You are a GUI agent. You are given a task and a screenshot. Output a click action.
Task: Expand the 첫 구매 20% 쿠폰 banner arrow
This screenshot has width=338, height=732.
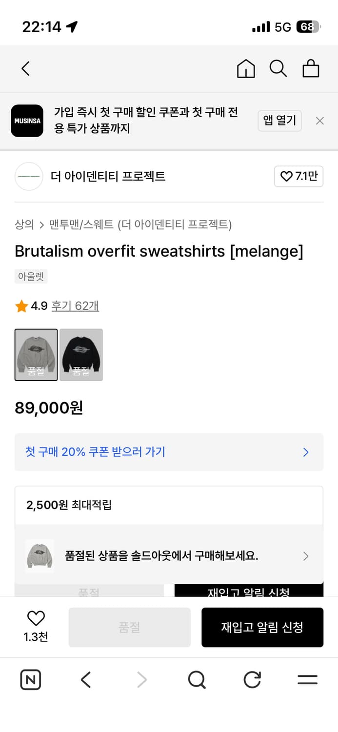point(306,452)
